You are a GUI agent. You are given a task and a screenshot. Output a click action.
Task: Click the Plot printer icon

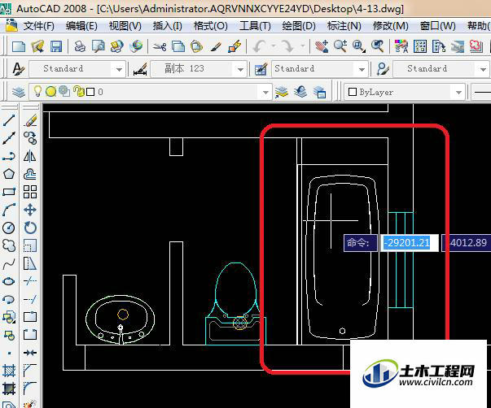click(x=80, y=46)
